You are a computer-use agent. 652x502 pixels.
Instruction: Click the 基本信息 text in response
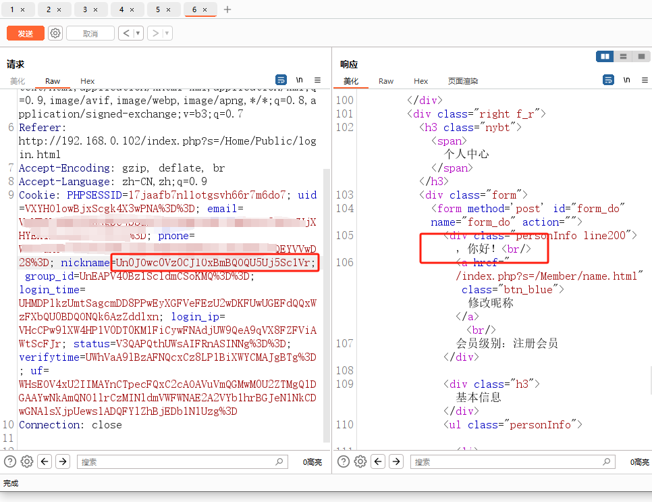coord(479,397)
